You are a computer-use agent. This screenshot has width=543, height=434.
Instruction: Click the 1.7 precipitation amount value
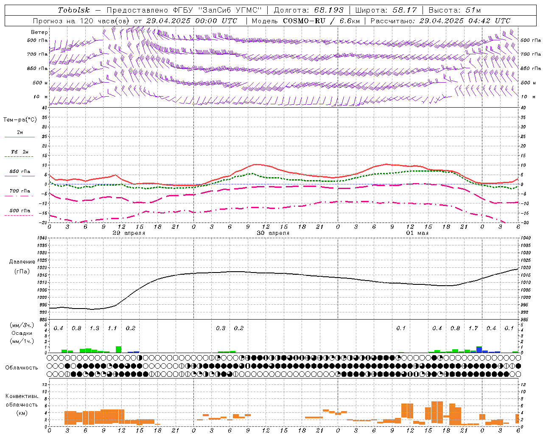(473, 328)
